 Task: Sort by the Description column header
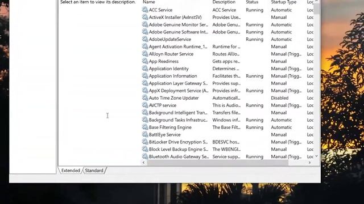pos(224,2)
